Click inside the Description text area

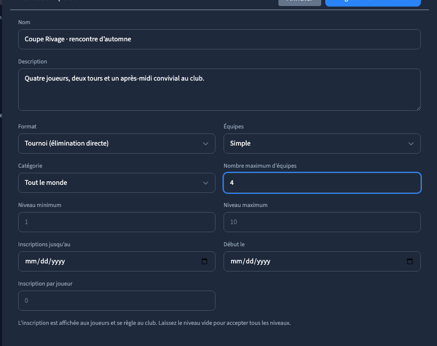220,90
